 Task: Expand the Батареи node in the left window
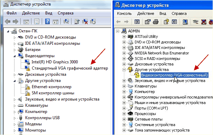[14, 50]
